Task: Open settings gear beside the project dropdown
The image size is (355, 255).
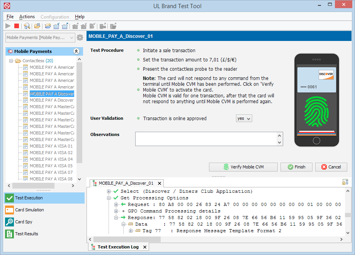Action: pyautogui.click(x=80, y=37)
